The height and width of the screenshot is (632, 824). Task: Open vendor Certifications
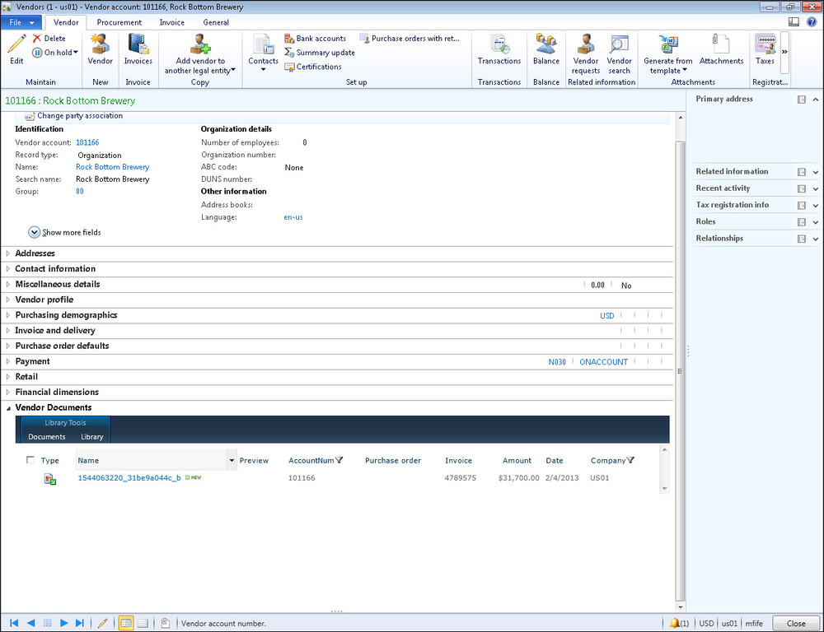pyautogui.click(x=313, y=67)
